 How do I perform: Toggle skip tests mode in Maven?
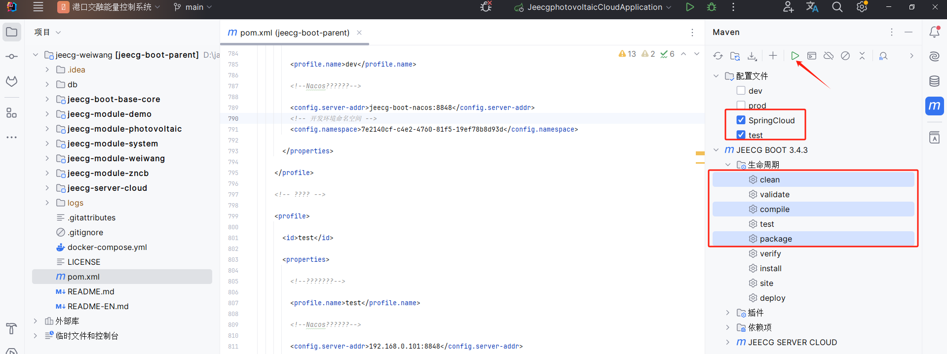tap(845, 56)
